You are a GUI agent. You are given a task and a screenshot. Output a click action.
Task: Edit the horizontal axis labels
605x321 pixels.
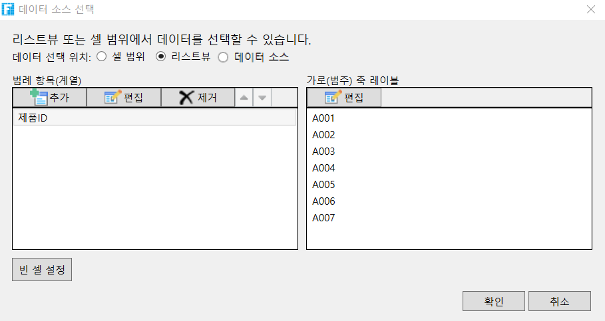(344, 98)
